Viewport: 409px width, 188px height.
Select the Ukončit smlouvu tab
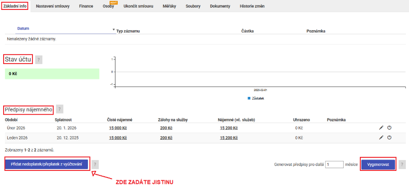point(139,7)
